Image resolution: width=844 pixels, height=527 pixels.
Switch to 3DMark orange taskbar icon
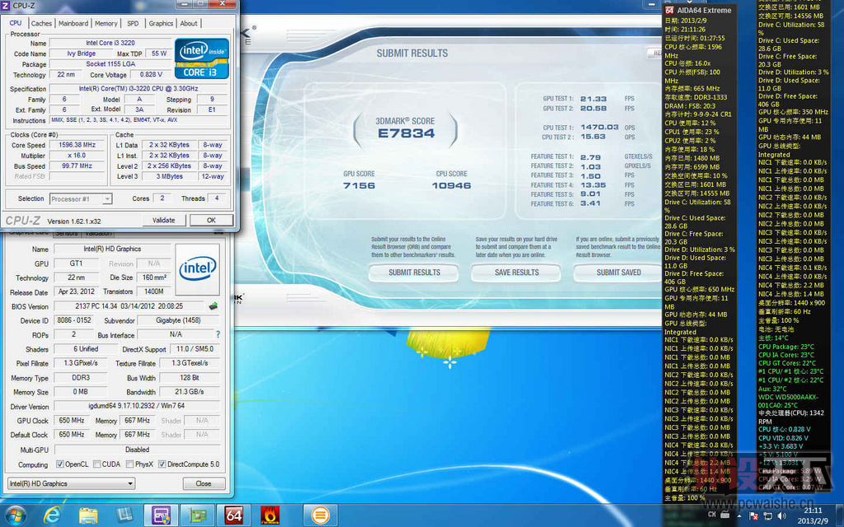pyautogui.click(x=321, y=515)
